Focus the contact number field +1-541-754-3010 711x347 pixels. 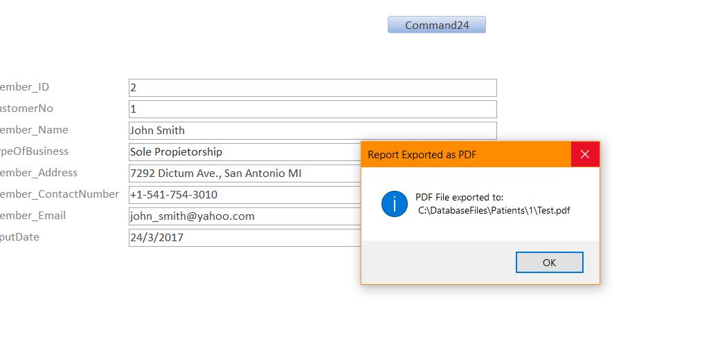pos(244,195)
